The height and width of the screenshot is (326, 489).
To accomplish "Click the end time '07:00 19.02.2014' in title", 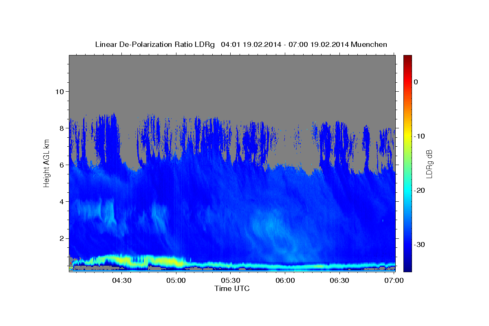I will pyautogui.click(x=319, y=44).
